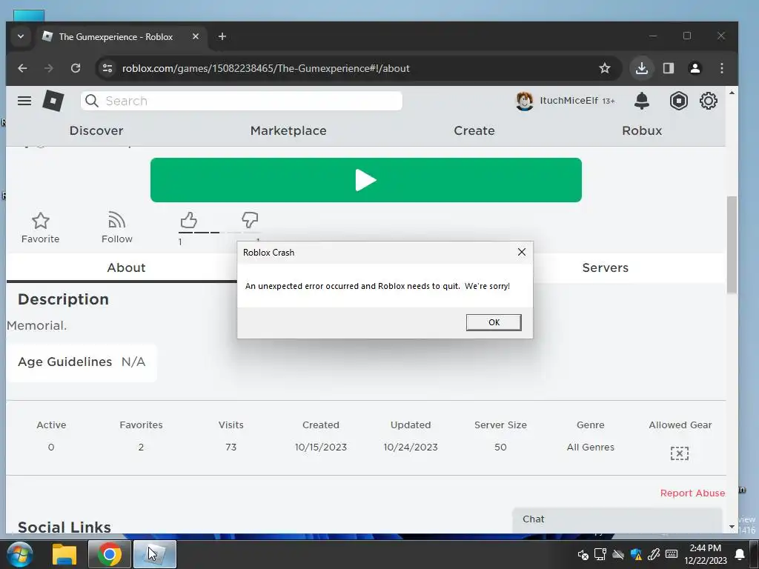The image size is (759, 569).
Task: Switch to the Servers tab
Action: tap(605, 267)
